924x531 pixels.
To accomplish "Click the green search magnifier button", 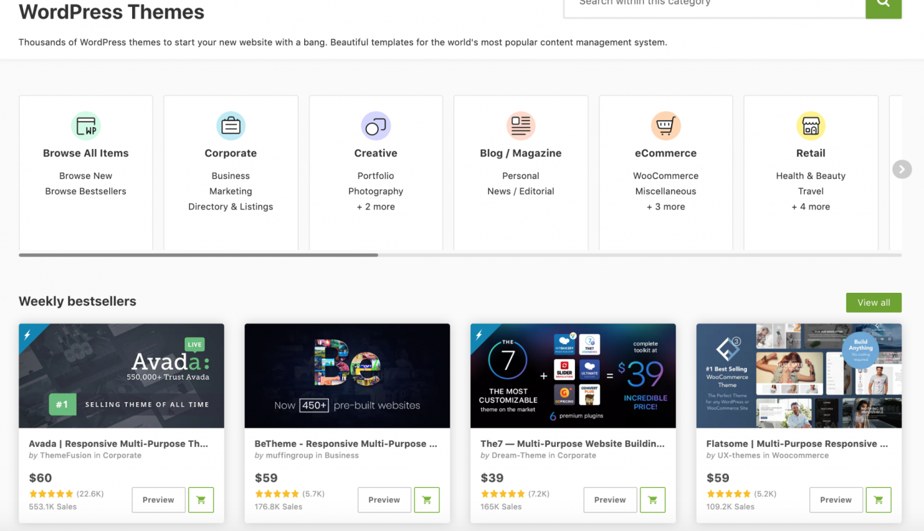I will coord(884,5).
